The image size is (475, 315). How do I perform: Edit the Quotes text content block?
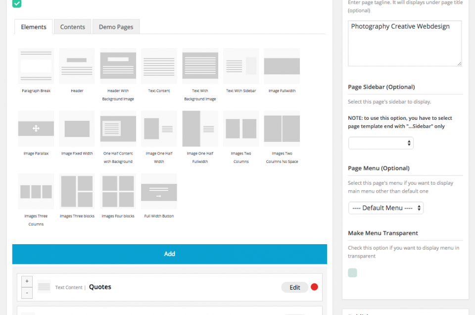295,287
